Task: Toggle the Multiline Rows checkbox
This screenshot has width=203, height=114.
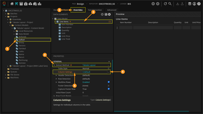Action: point(109,82)
